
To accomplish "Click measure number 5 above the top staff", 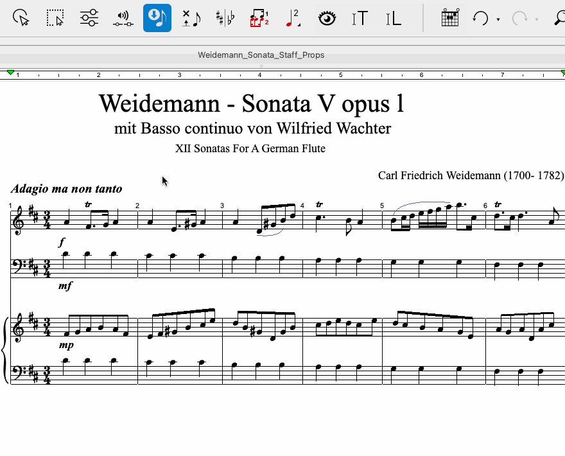I will tap(382, 206).
